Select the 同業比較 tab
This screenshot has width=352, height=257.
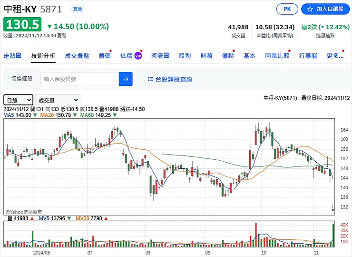[x=277, y=56]
